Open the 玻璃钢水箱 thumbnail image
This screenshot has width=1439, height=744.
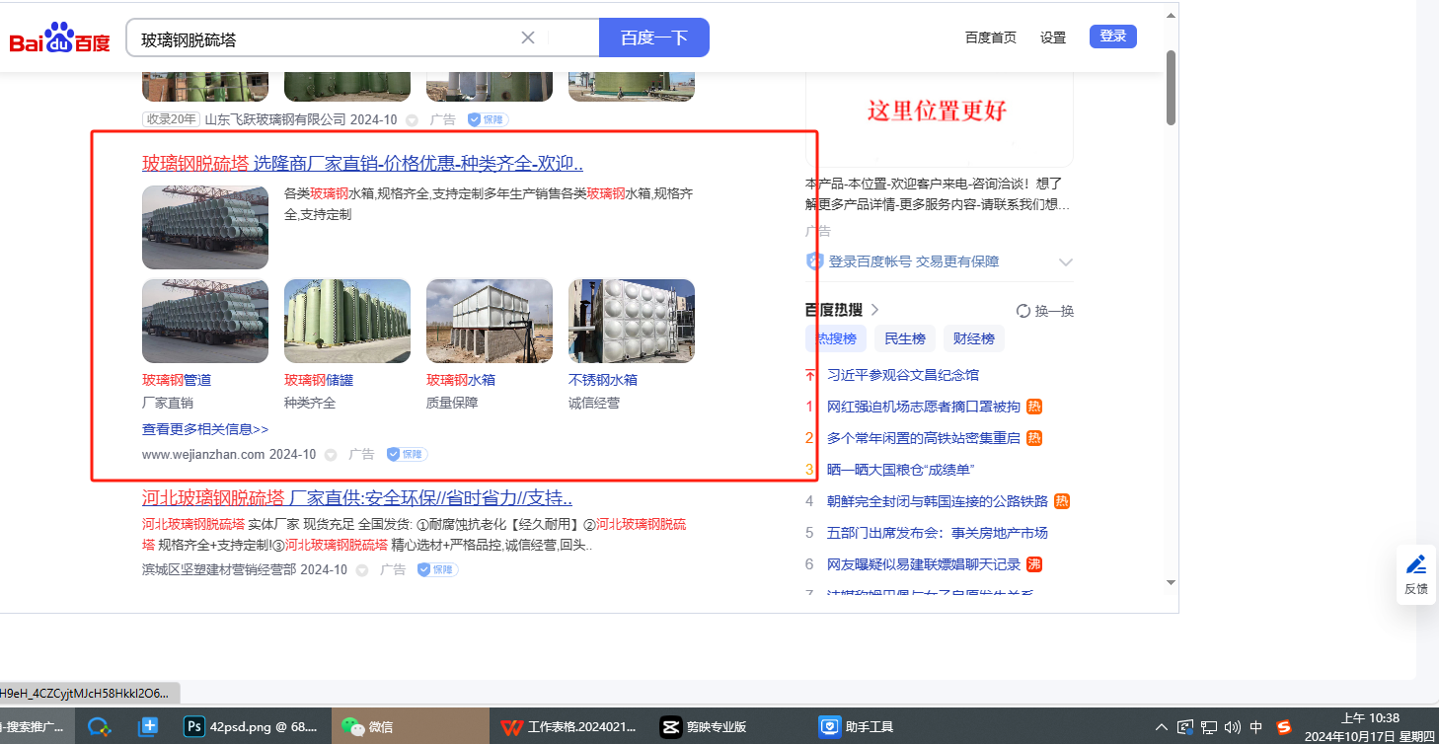coord(490,322)
